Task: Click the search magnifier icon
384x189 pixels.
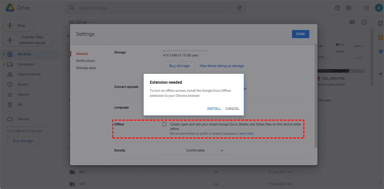Action: click(x=72, y=8)
